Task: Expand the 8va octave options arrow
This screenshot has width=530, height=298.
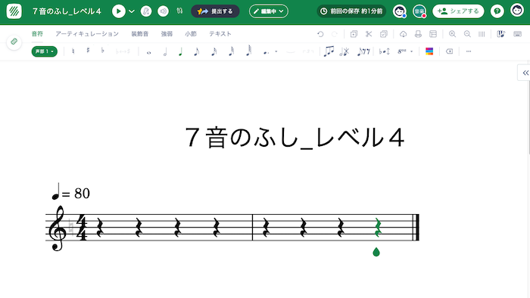Action: pyautogui.click(x=411, y=51)
